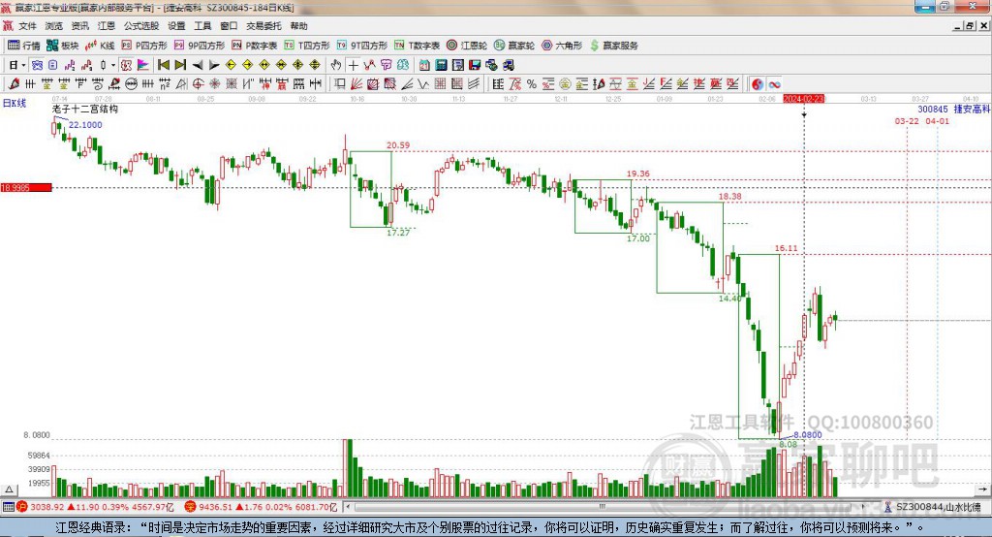992x537 pixels.
Task: Open the 浏览 menu
Action: click(x=54, y=26)
